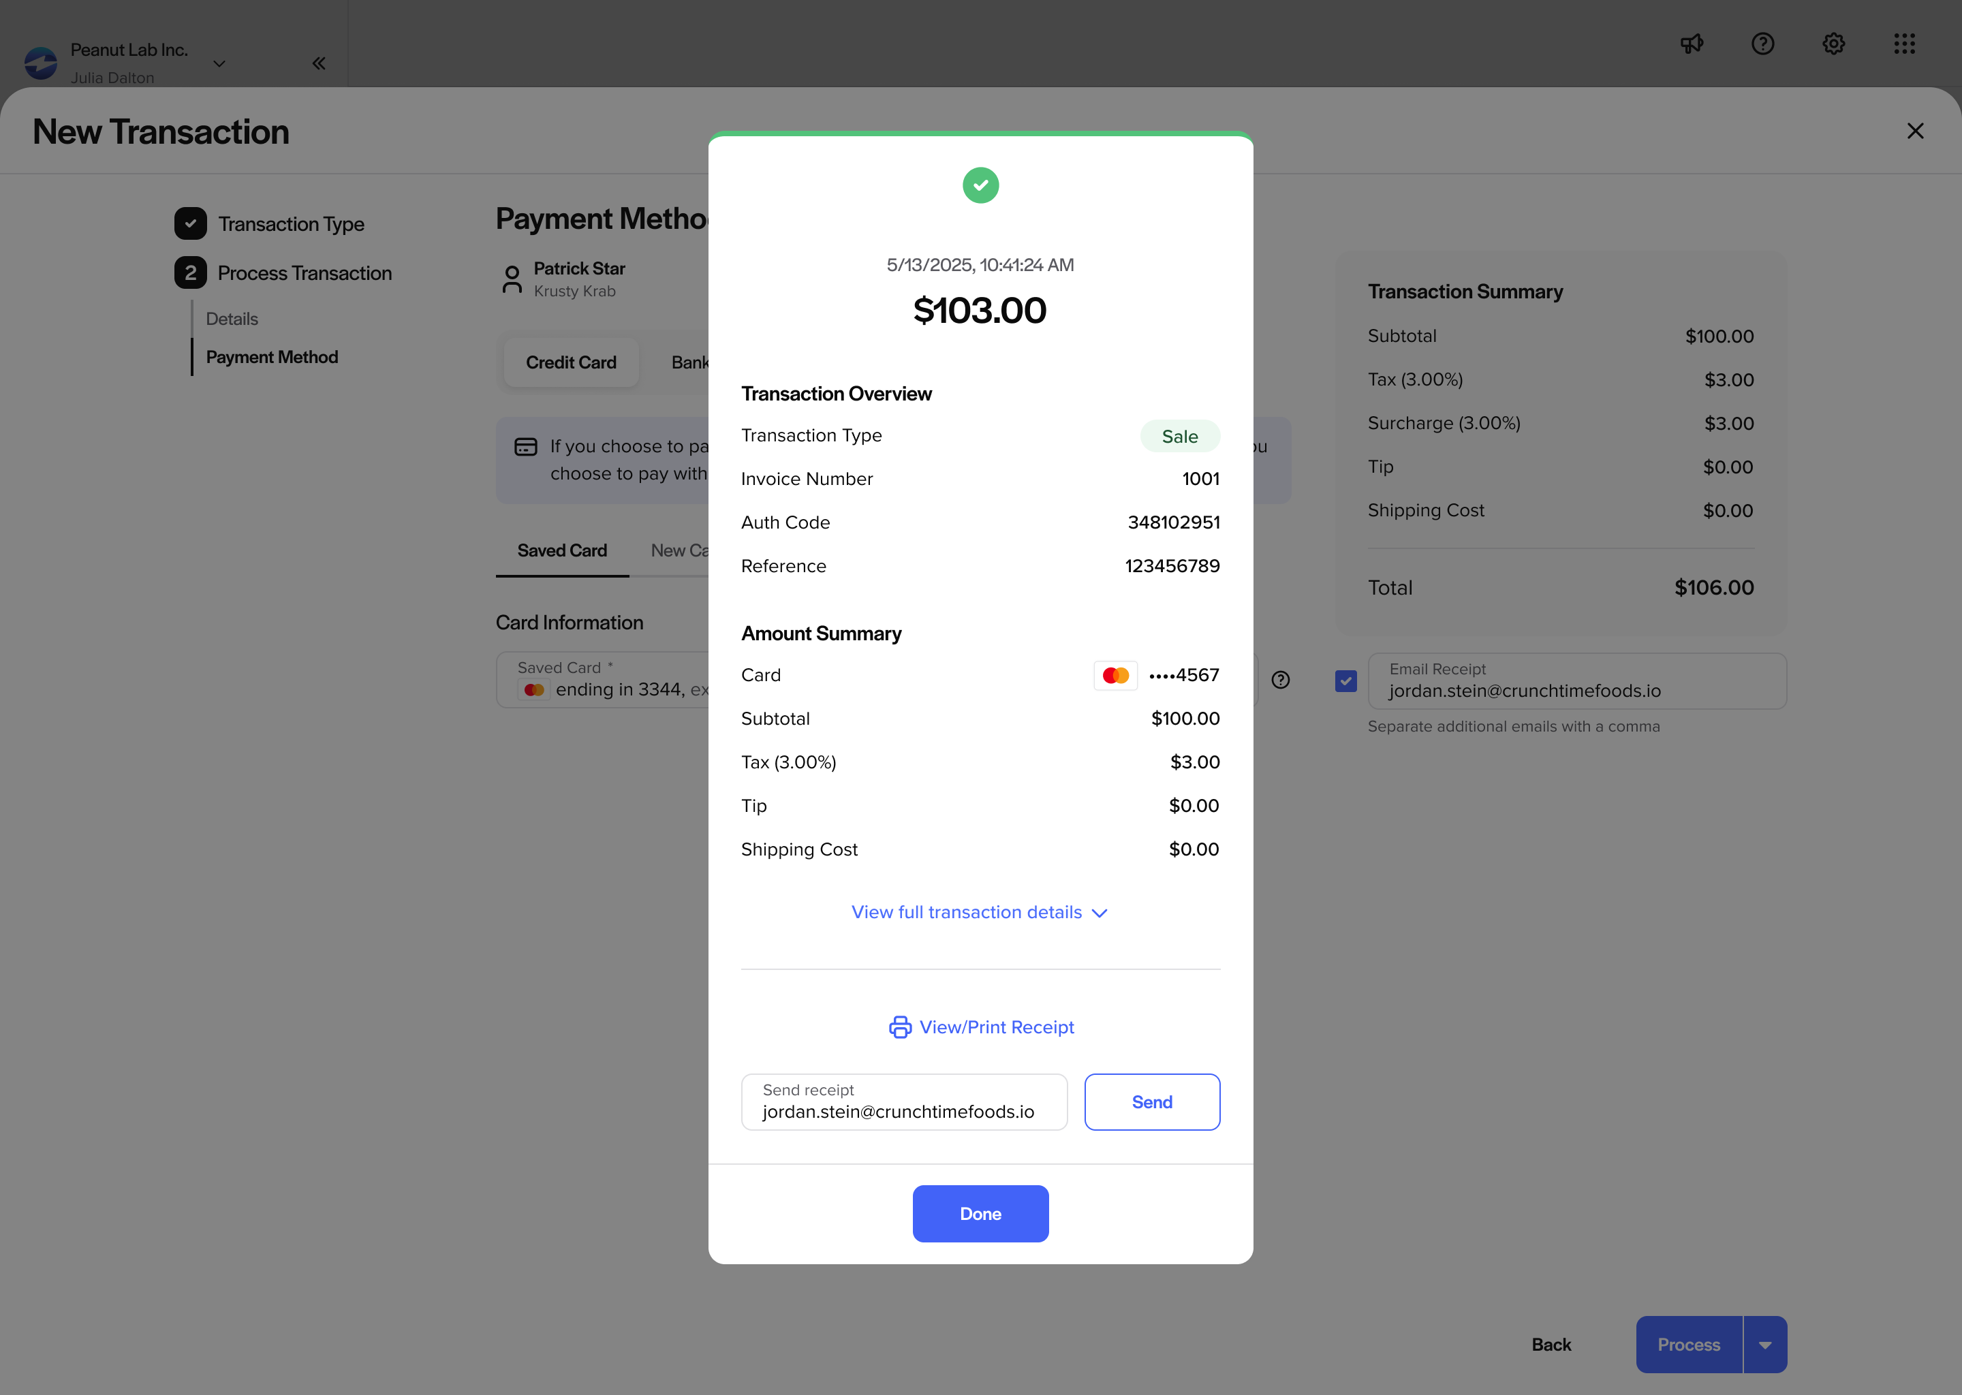The height and width of the screenshot is (1395, 1962).
Task: Switch to the New Card tab
Action: pyautogui.click(x=679, y=550)
